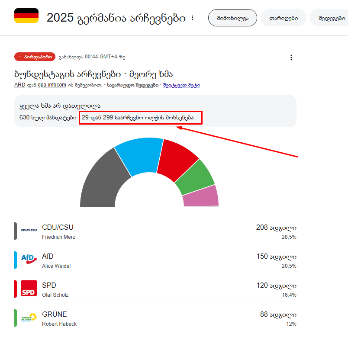Click the SPD party name
Viewport: 348px width, 337px height.
(x=49, y=286)
